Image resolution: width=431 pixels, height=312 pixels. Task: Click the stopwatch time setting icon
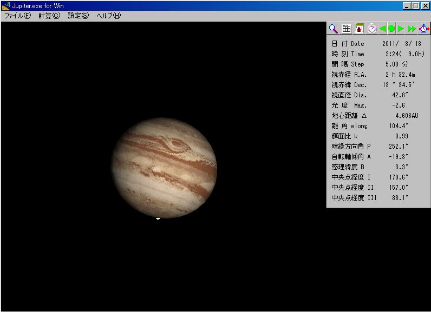372,29
